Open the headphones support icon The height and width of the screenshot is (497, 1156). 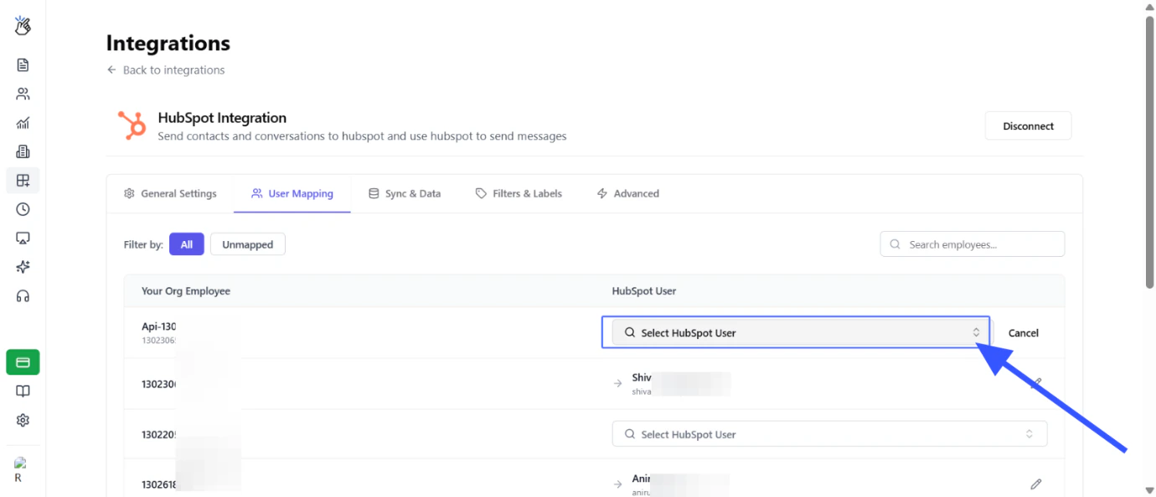pyautogui.click(x=23, y=295)
